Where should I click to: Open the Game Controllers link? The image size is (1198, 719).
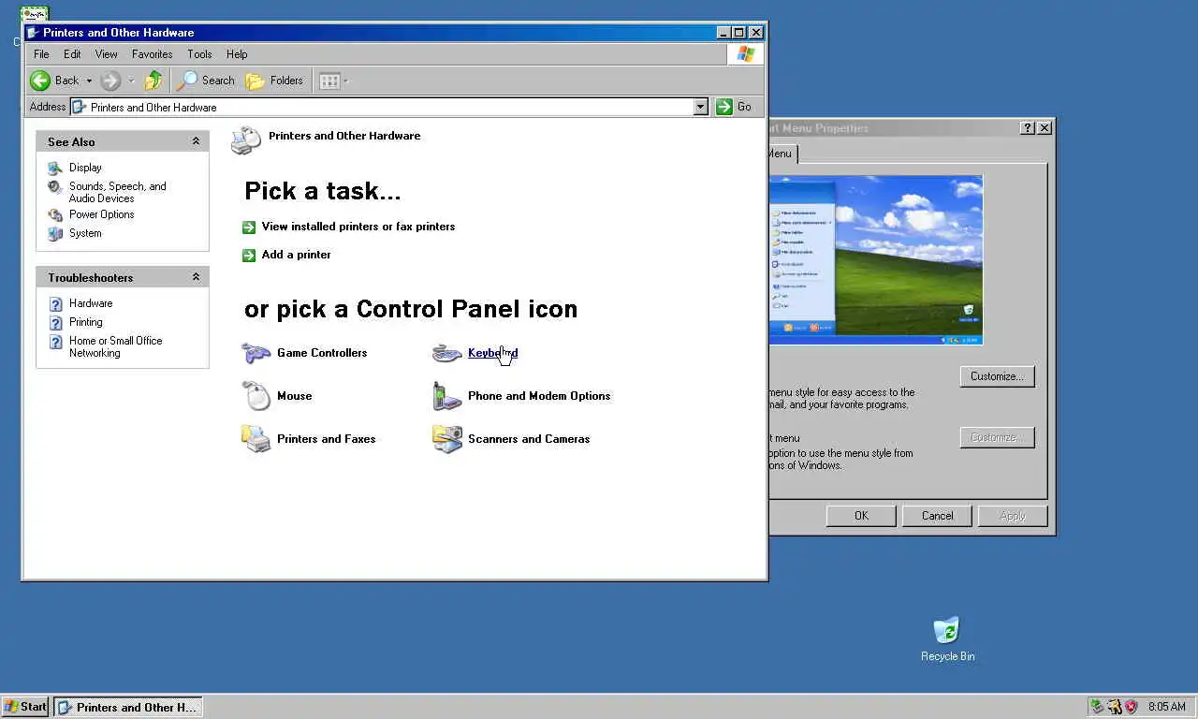pyautogui.click(x=322, y=353)
